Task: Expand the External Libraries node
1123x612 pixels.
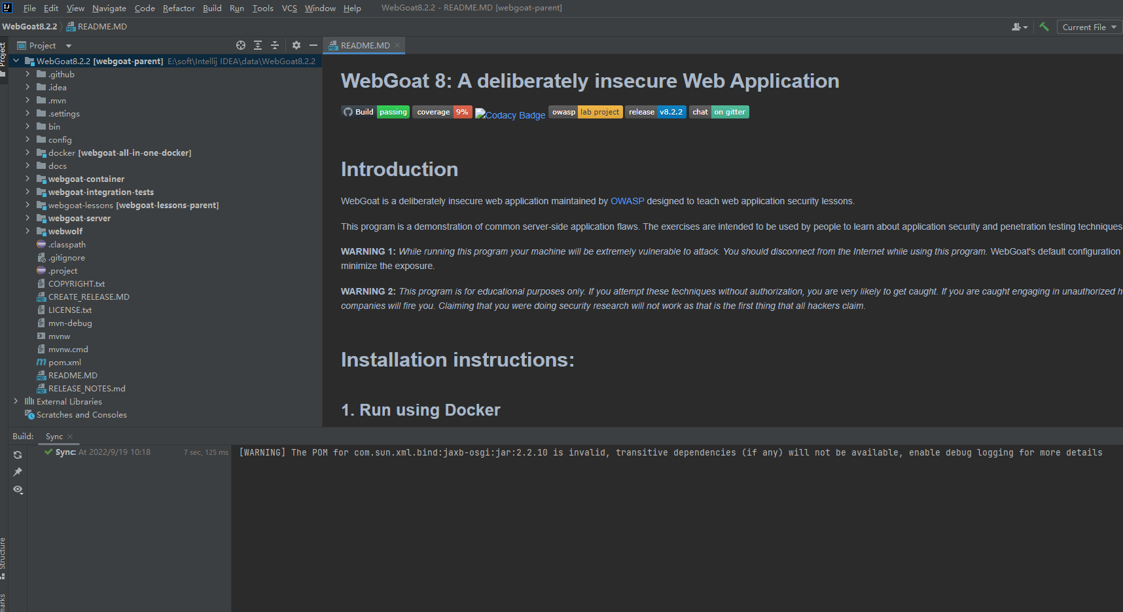Action: pyautogui.click(x=16, y=401)
